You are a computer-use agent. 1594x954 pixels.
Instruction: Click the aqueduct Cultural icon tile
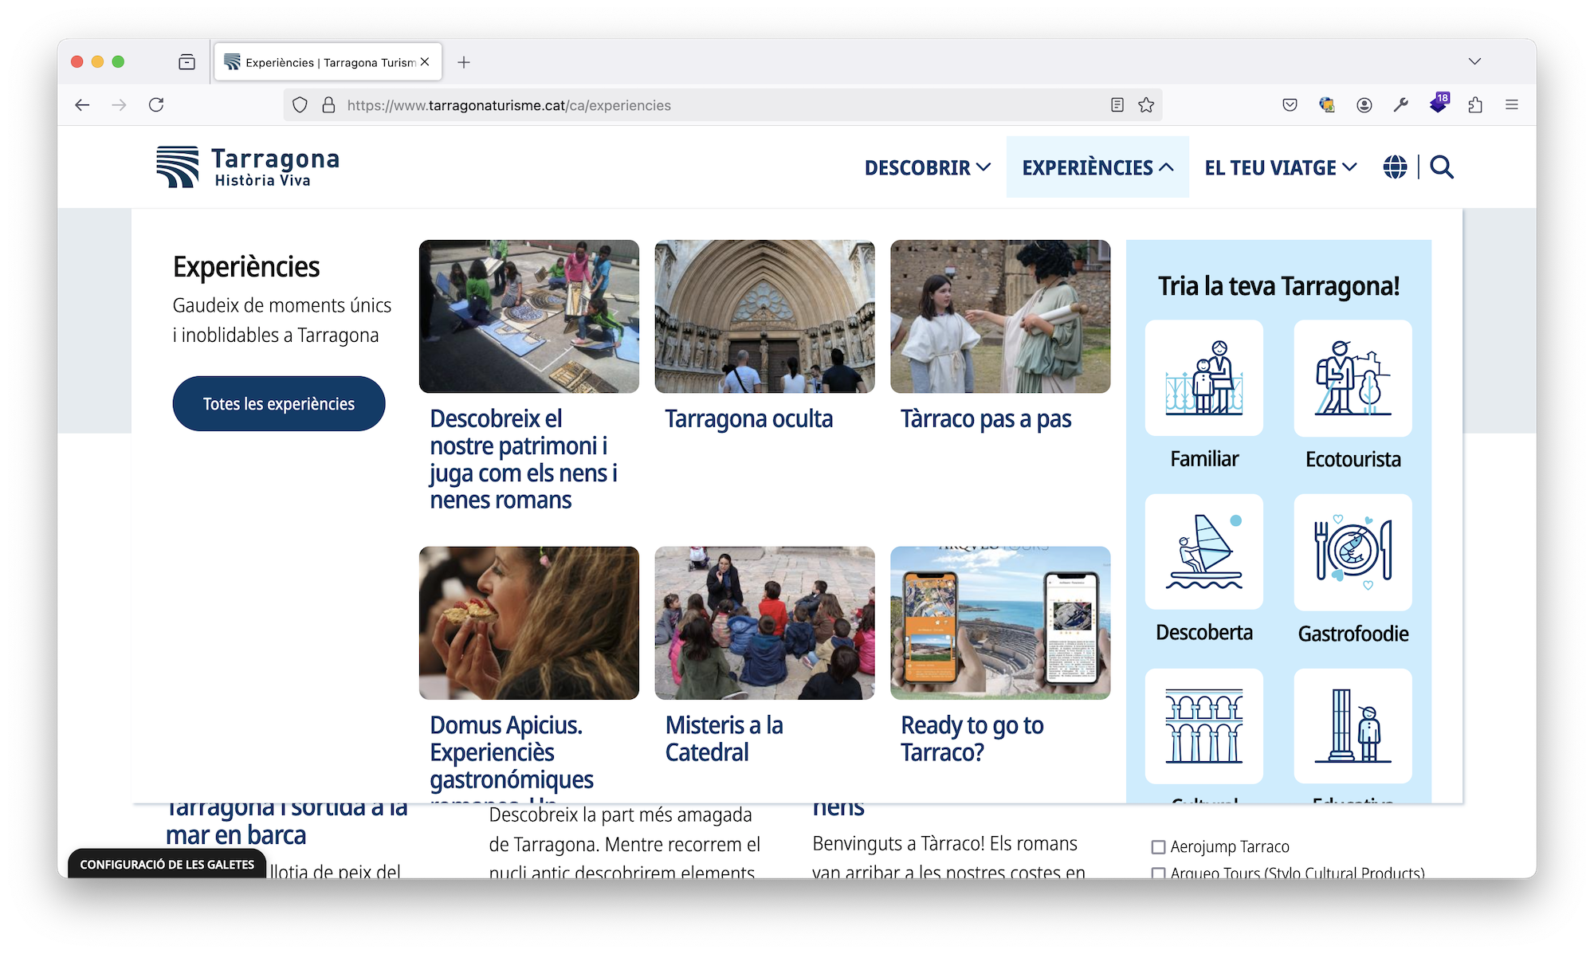point(1203,725)
